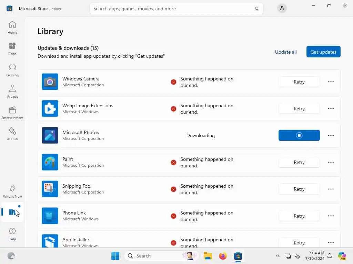Open the Arcade section
Image resolution: width=353 pixels, height=264 pixels.
pyautogui.click(x=12, y=91)
